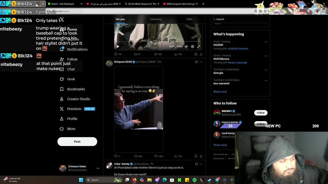This screenshot has height=184, width=328.
Task: Click the white Post button
Action: click(x=77, y=142)
